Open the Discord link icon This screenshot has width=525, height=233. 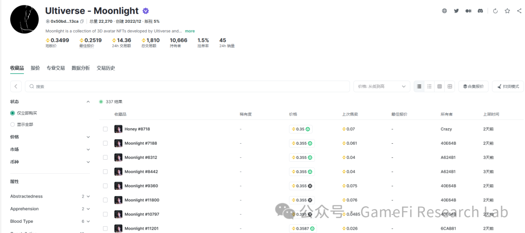point(480,11)
